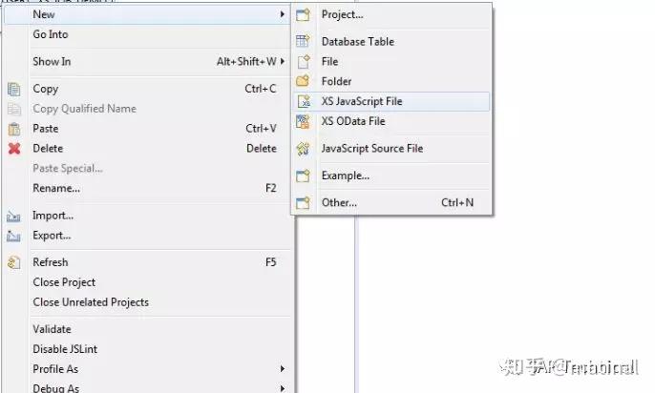Image resolution: width=655 pixels, height=393 pixels.
Task: Click the Refresh icon
Action: [14, 262]
